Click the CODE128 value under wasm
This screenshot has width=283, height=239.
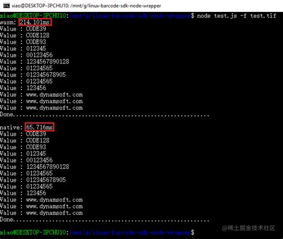point(38,35)
